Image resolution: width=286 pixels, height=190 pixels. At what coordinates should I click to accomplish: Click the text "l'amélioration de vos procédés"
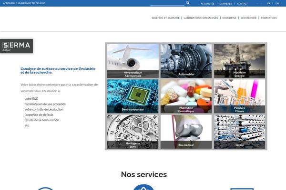point(45,104)
